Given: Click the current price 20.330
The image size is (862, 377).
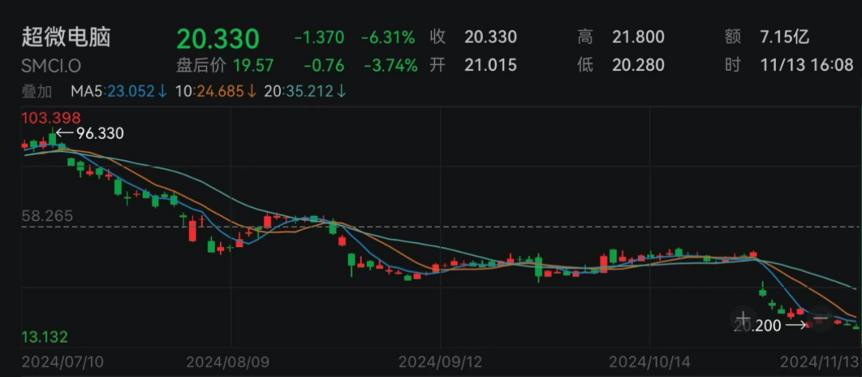Looking at the screenshot, I should point(218,38).
